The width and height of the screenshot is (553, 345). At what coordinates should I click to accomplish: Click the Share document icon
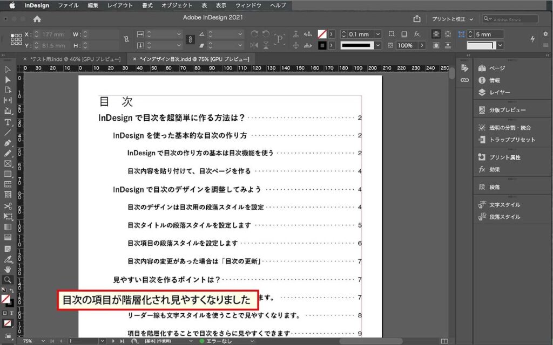(x=417, y=19)
